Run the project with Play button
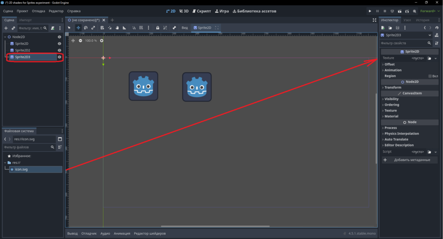Image resolution: width=443 pixels, height=239 pixels. point(370,11)
